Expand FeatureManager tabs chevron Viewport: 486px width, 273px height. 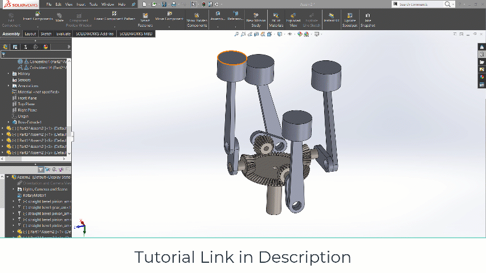click(69, 47)
